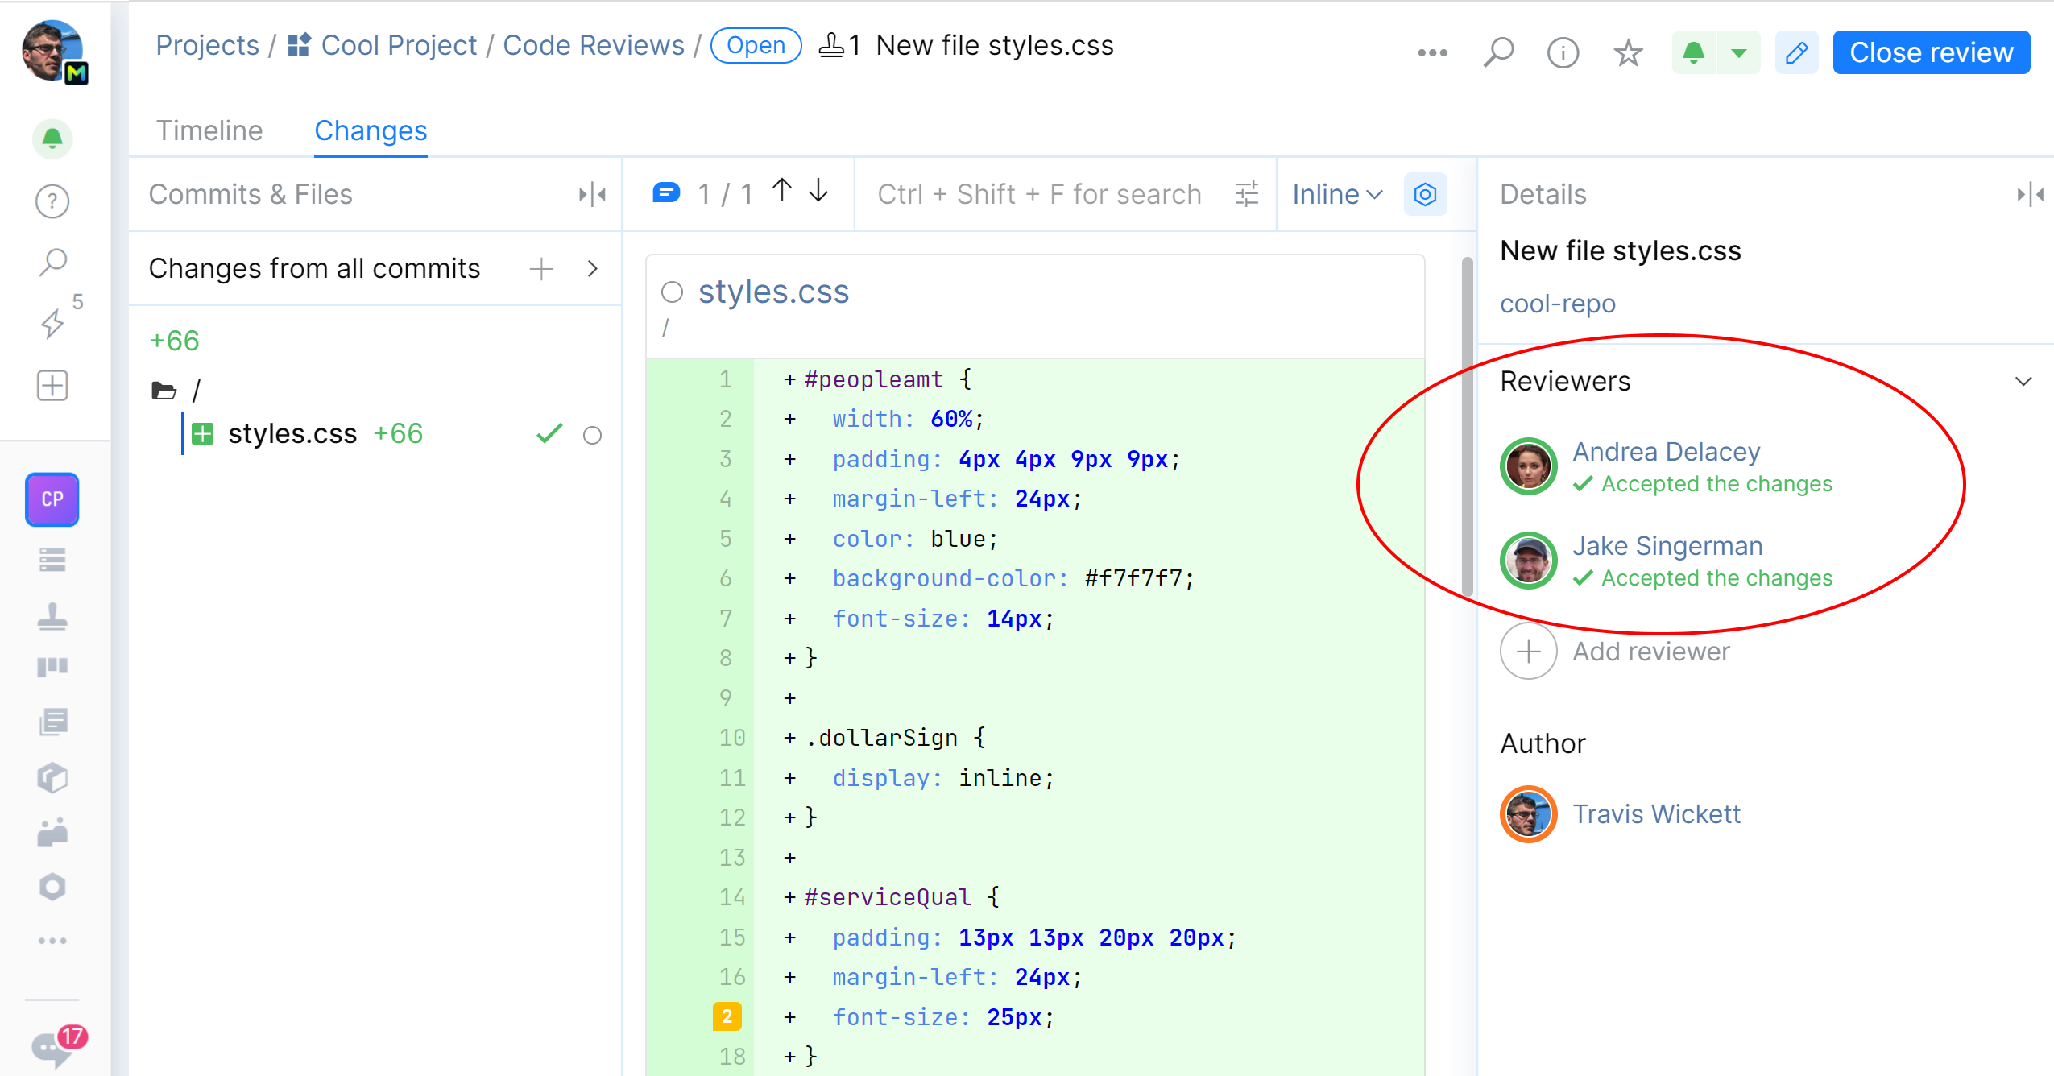Select the Changes tab
The image size is (2054, 1076).
pos(371,130)
